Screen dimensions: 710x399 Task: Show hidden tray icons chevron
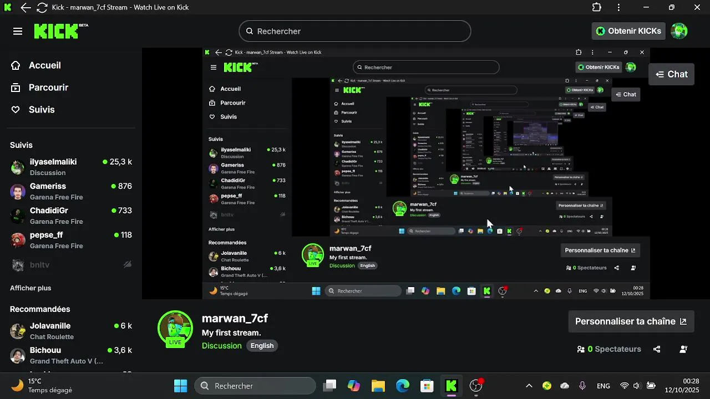(529, 386)
